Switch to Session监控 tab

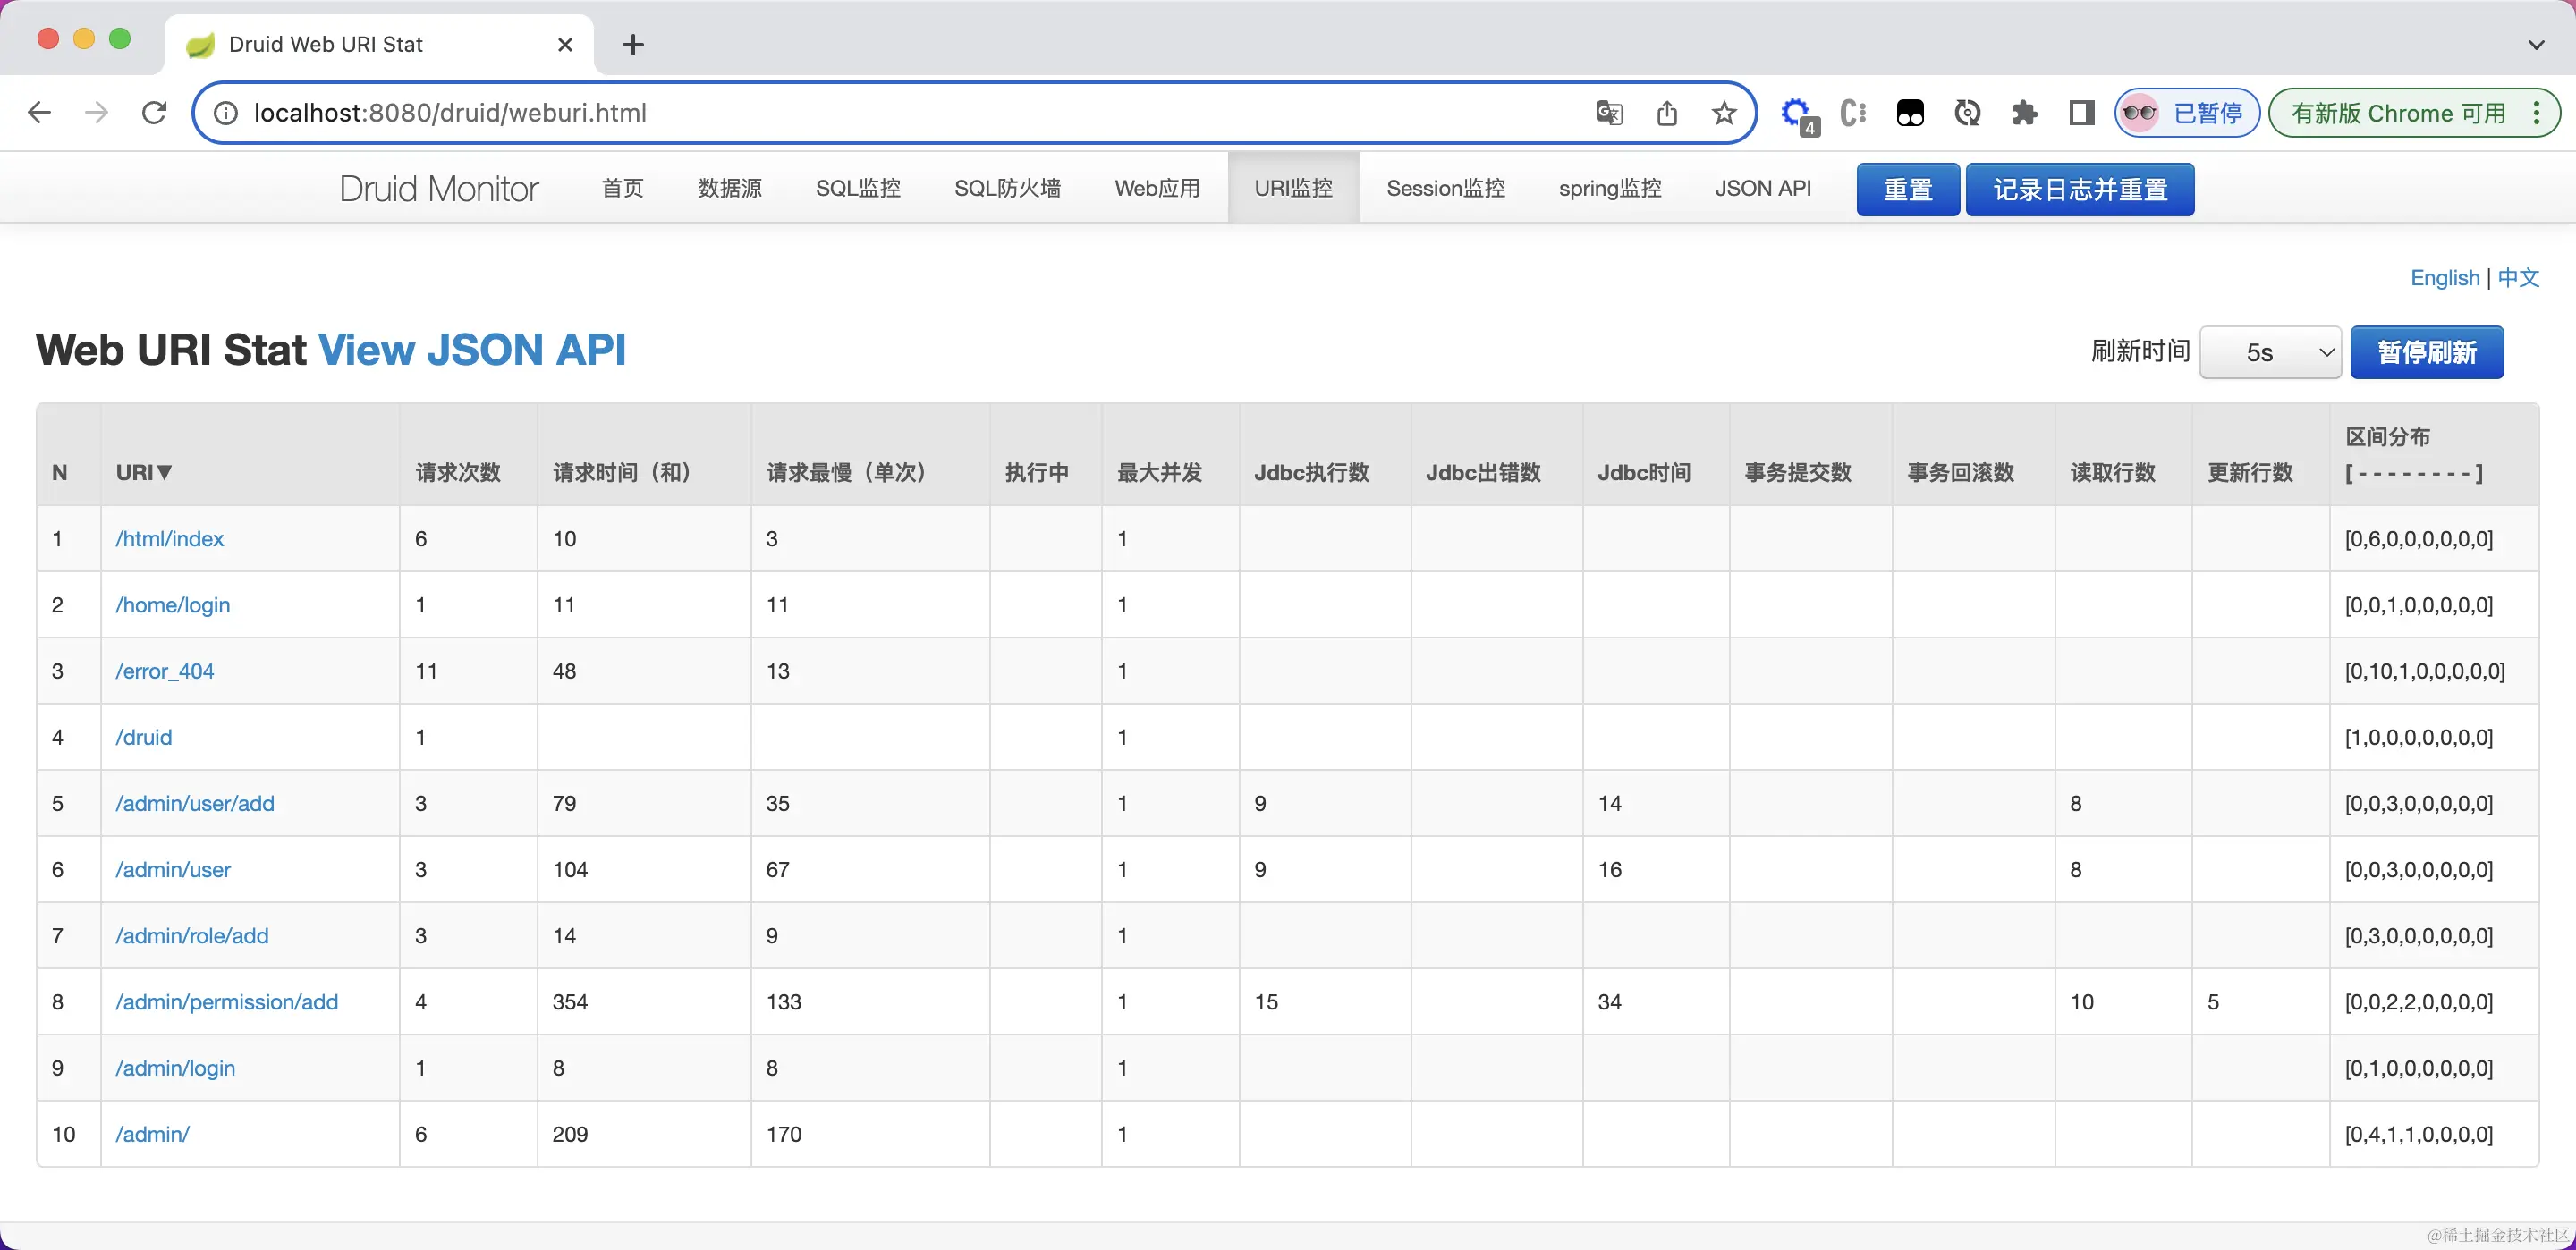(1445, 188)
